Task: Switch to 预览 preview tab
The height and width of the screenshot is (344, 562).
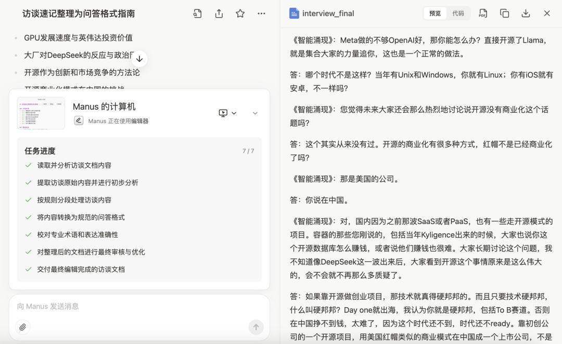Action: click(x=435, y=14)
